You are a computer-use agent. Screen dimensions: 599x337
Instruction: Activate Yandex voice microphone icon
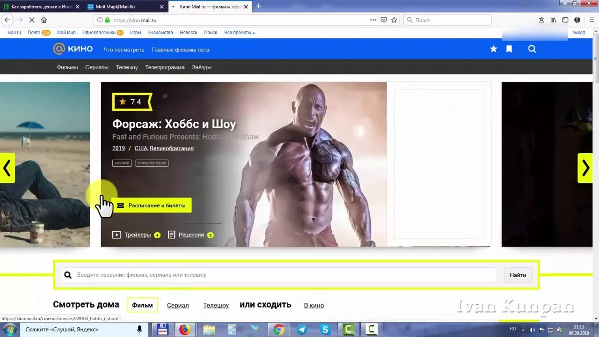click(x=139, y=330)
